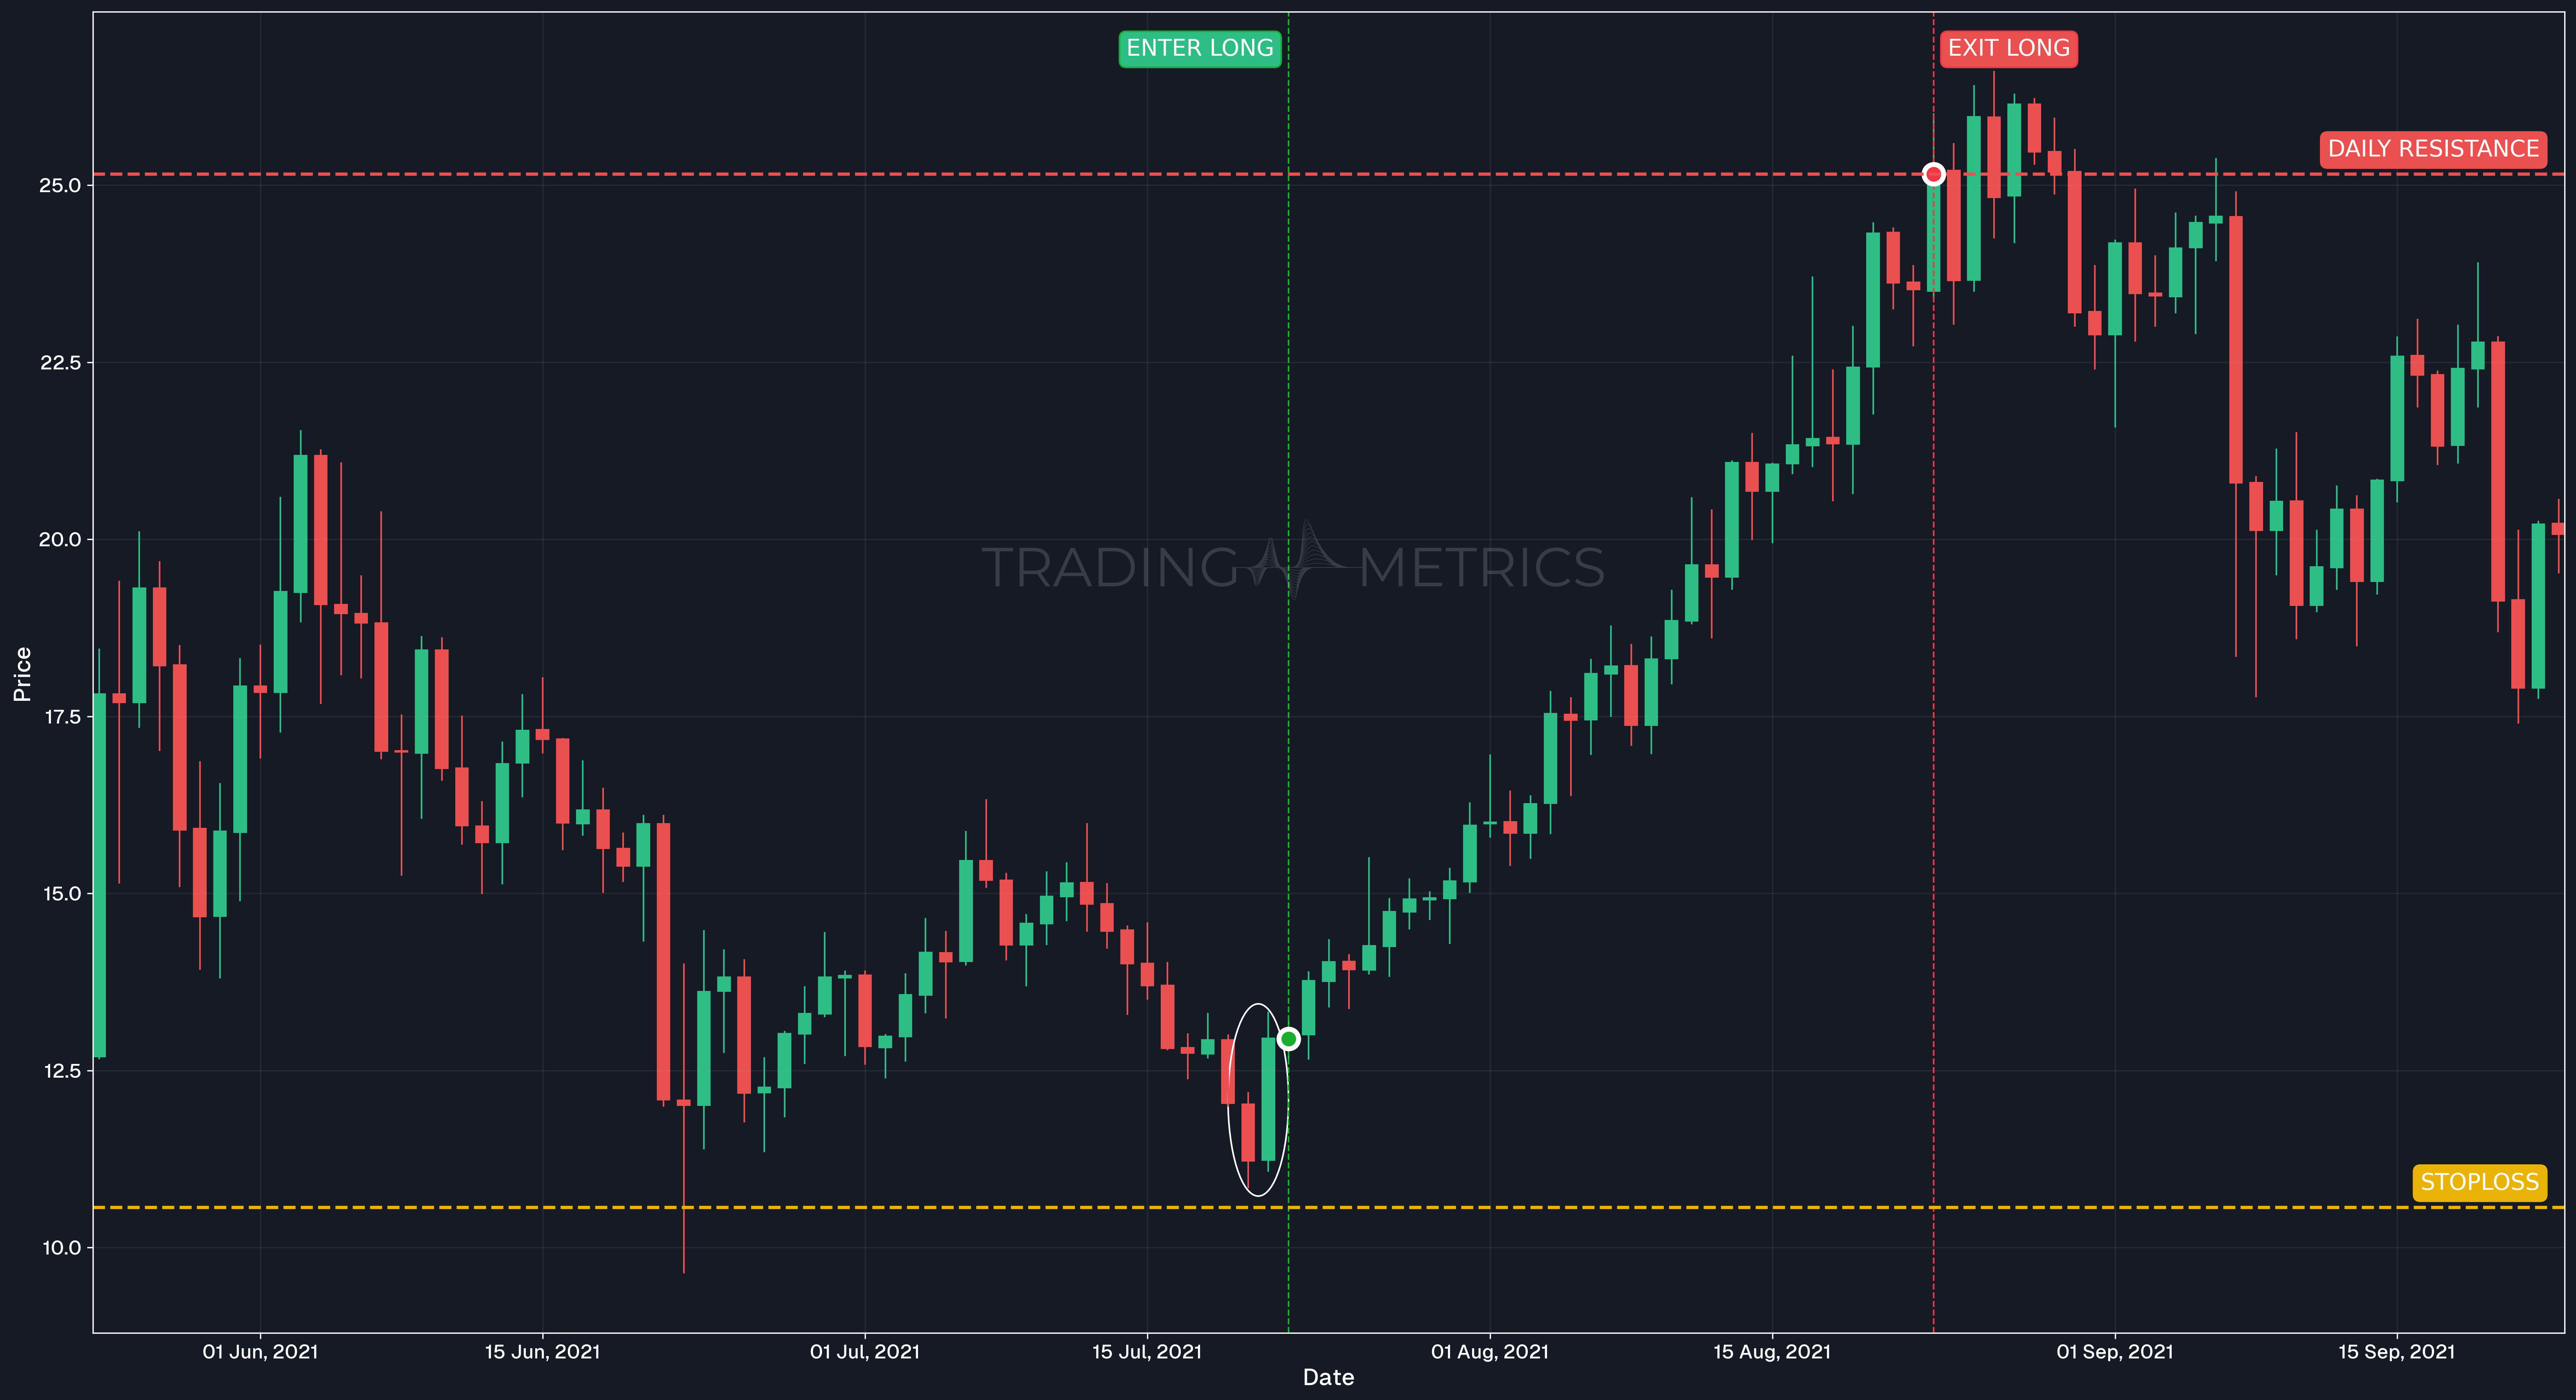
Task: Click the 01 Sep, 2021 date label
Action: pyautogui.click(x=2114, y=1352)
